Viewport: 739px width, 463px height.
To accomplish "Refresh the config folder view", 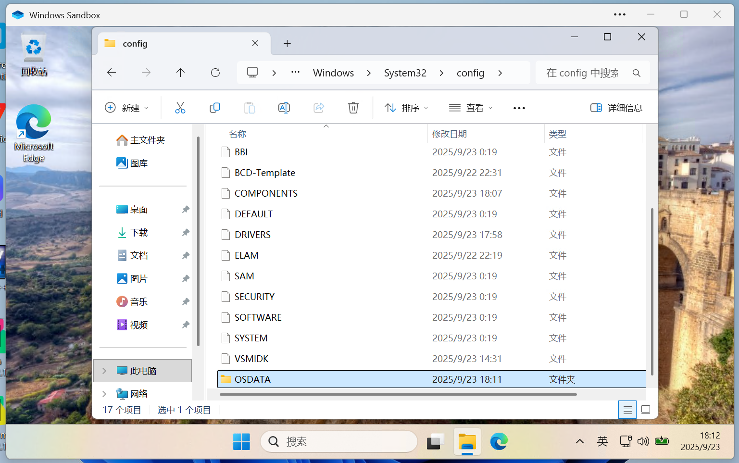I will 215,73.
